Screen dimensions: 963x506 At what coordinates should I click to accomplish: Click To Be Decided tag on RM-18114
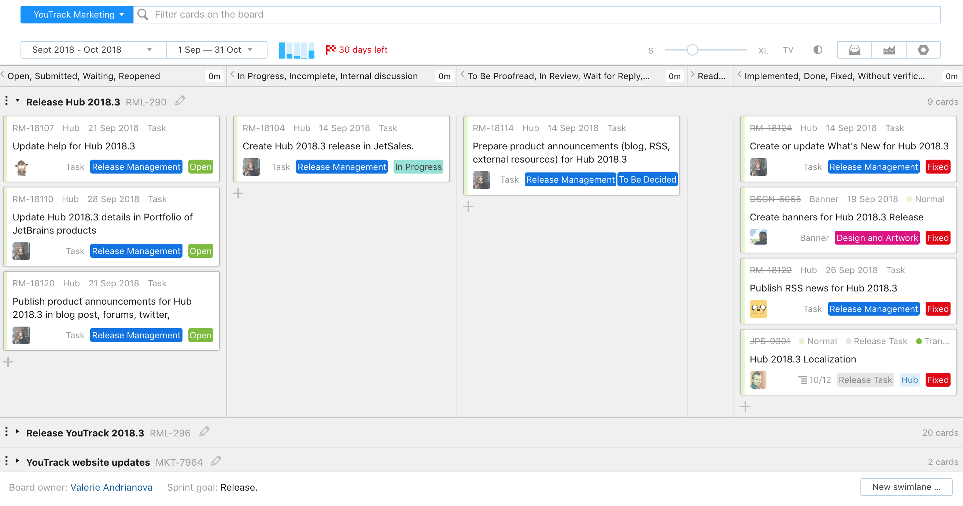click(647, 180)
